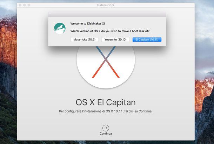The height and width of the screenshot is (144, 214).
Task: Zoom the Installa OS X window
Action: (29, 5)
